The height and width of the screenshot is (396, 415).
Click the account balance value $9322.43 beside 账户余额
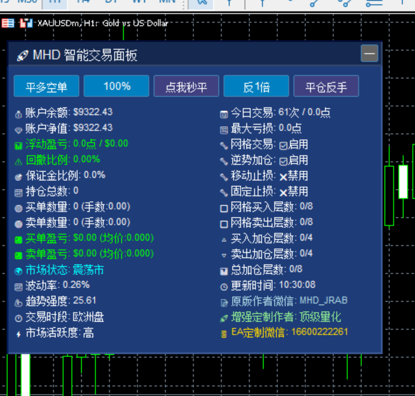pos(93,112)
